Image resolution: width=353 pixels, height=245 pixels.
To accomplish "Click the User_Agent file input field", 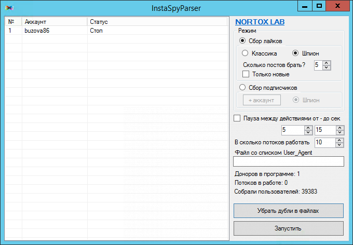I will pyautogui.click(x=289, y=162).
